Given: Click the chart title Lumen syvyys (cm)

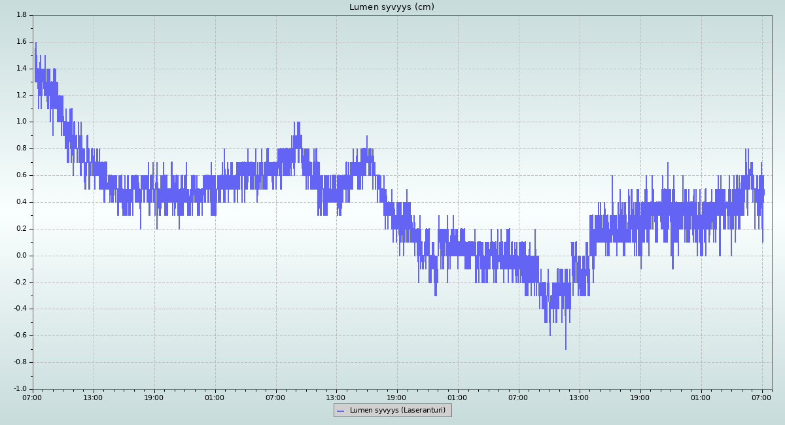Looking at the screenshot, I should pyautogui.click(x=391, y=7).
